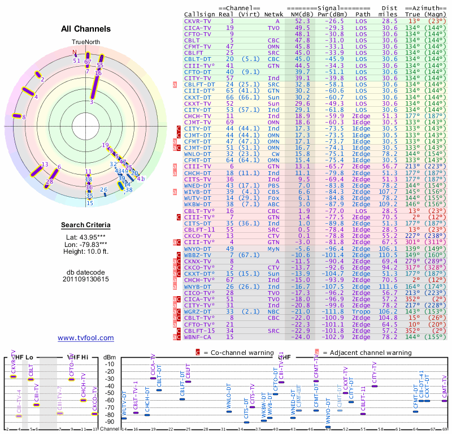Click the 'C' badge beside CKNX-TV row
Image resolution: width=452 pixels, height=434 pixels.
(179, 261)
